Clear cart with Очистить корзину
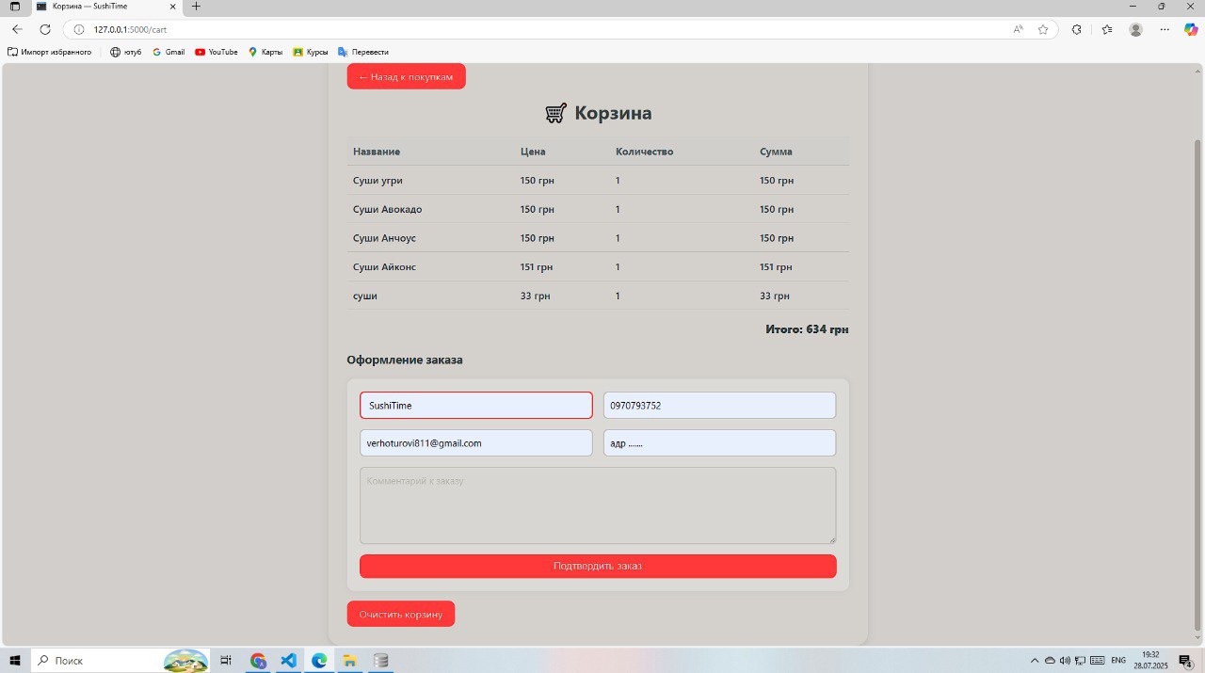The height and width of the screenshot is (673, 1205). coord(400,614)
